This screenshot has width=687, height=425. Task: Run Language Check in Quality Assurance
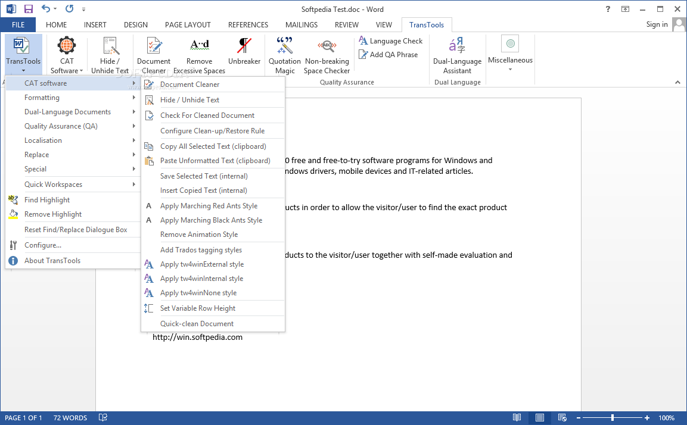click(x=391, y=40)
